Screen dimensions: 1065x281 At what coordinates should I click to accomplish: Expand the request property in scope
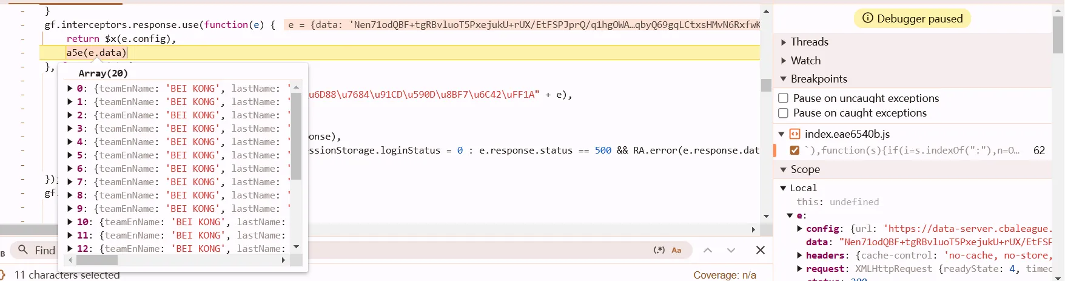point(800,269)
